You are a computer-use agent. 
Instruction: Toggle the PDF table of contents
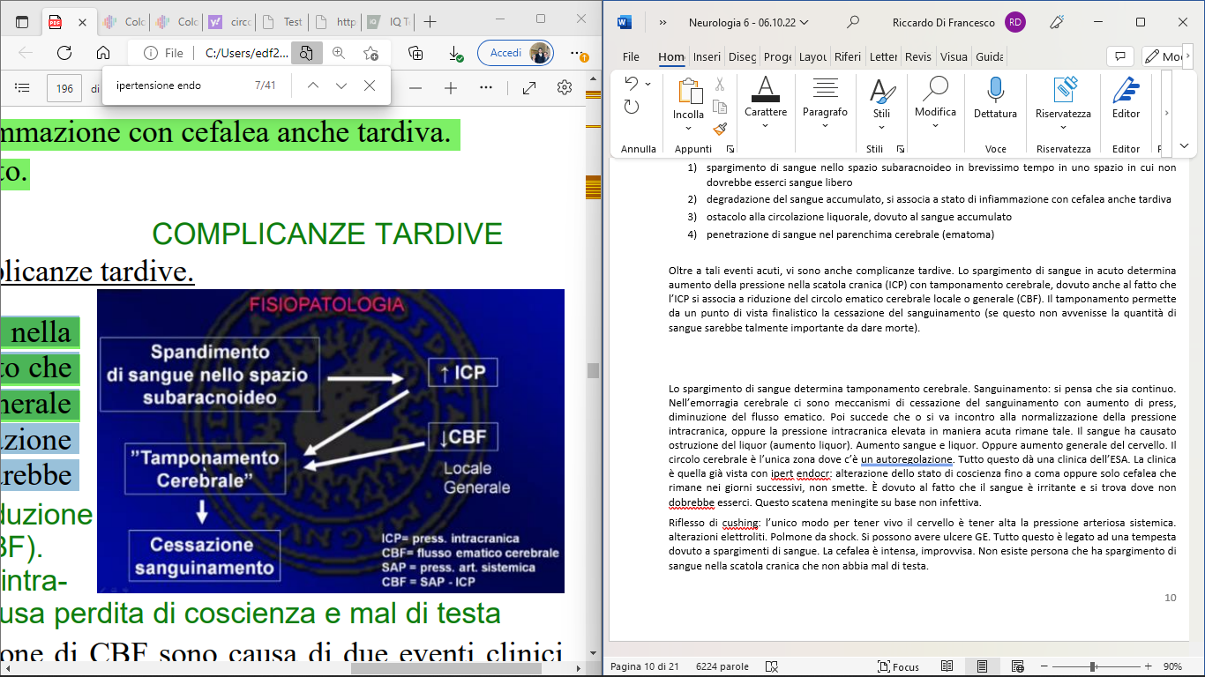tap(23, 88)
